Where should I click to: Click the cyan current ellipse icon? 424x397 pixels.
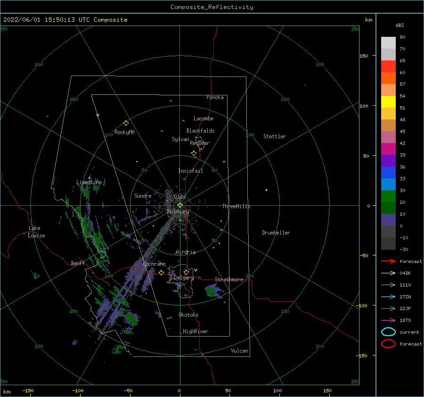[388, 332]
